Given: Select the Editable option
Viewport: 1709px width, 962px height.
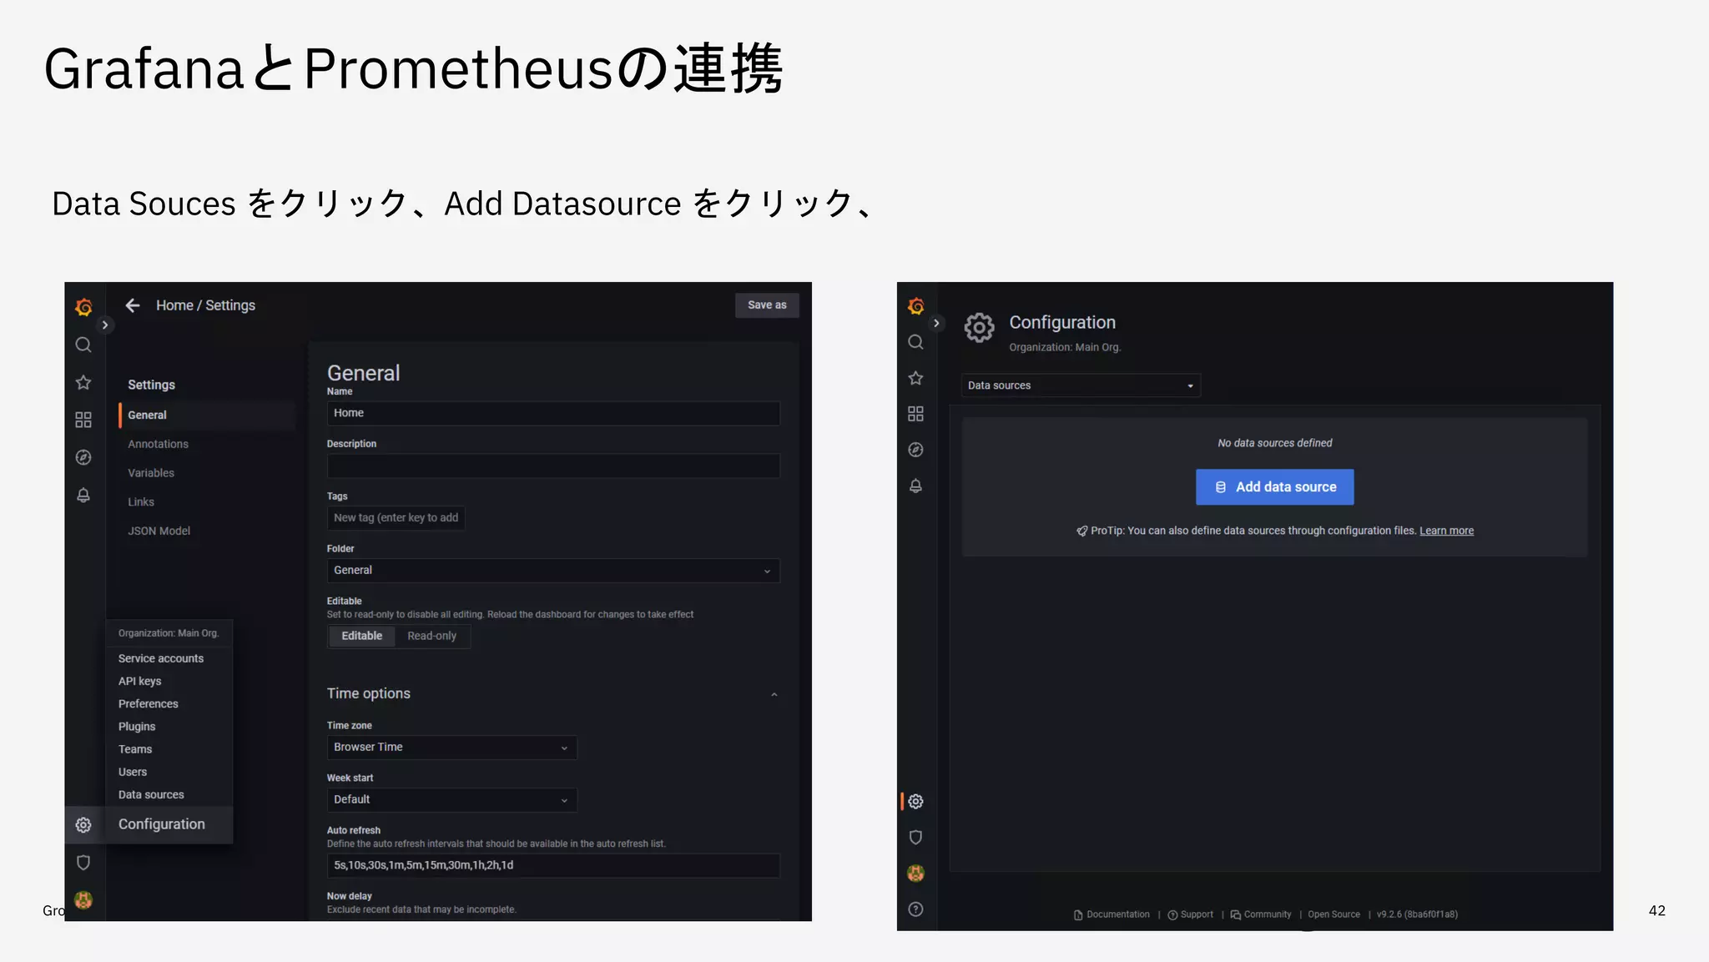Looking at the screenshot, I should pos(361,636).
